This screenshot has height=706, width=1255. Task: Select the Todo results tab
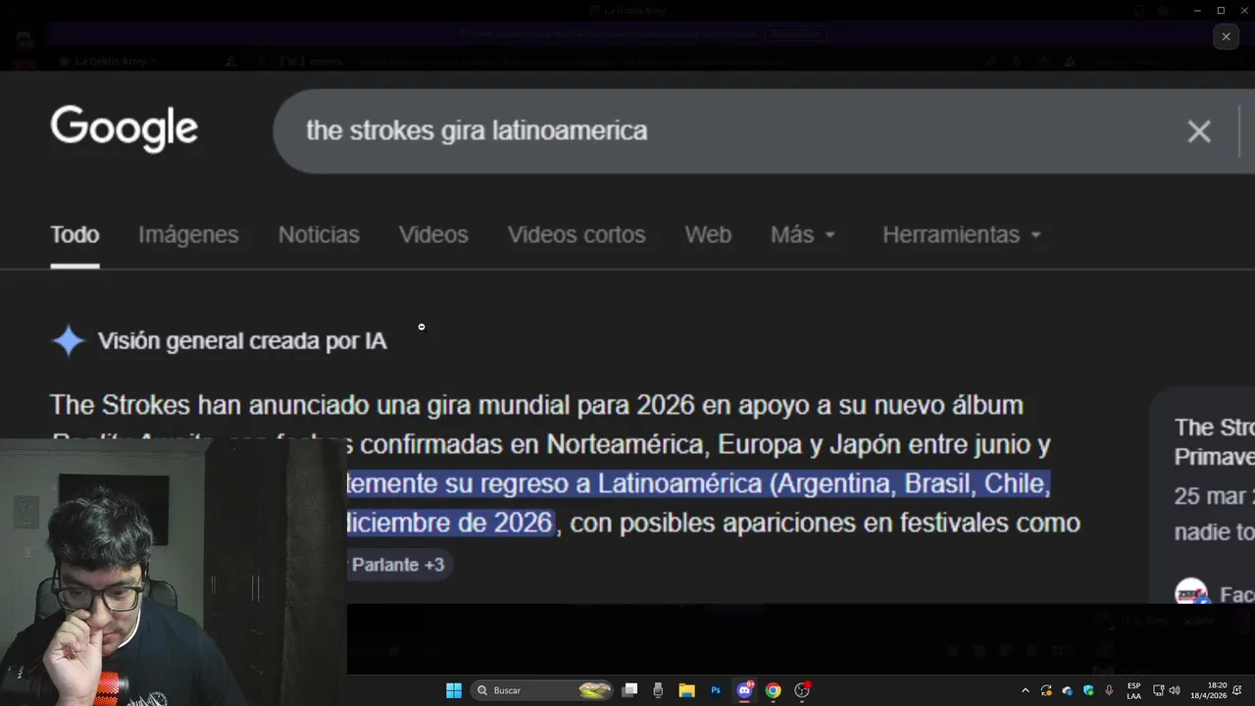pos(75,235)
